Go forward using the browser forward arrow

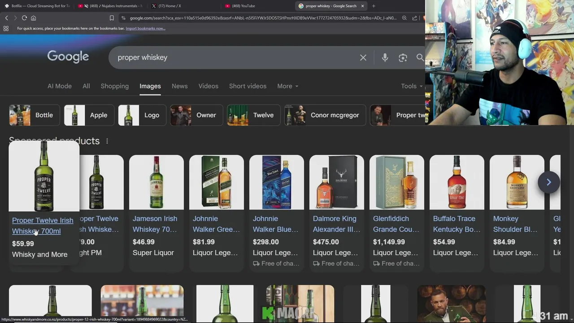tap(15, 18)
